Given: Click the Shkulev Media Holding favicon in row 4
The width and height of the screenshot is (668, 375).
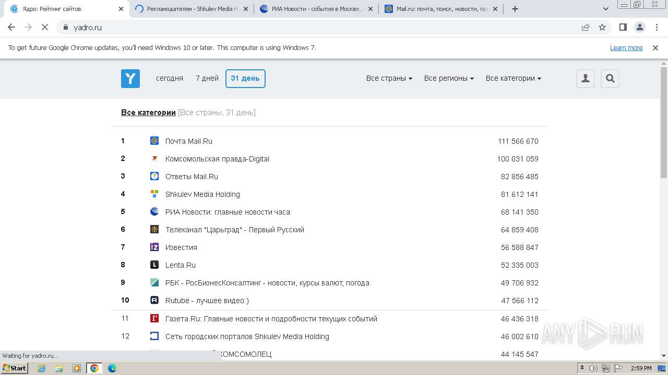Looking at the screenshot, I should [154, 194].
